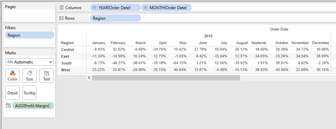This screenshot has width=336, height=129.
Task: Click the Columns shelf icon
Action: (x=62, y=8)
